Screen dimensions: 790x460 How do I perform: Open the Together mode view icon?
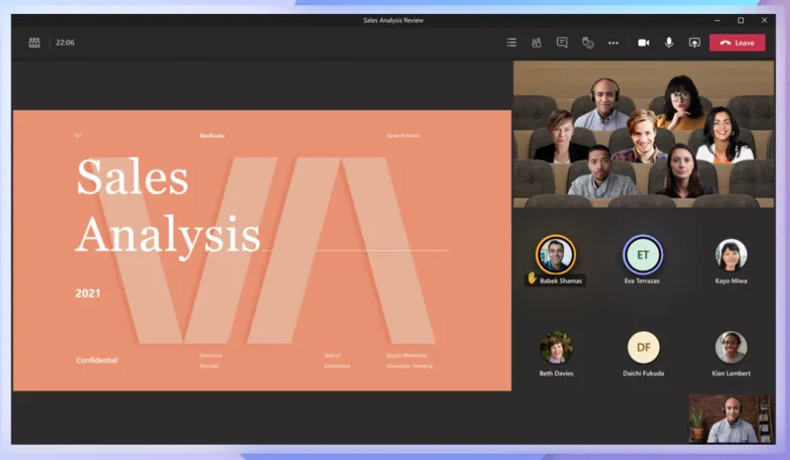(34, 43)
